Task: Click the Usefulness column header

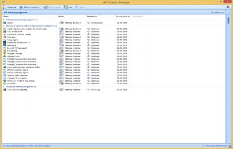Action: [138, 16]
